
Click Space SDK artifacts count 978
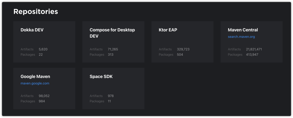click(111, 96)
